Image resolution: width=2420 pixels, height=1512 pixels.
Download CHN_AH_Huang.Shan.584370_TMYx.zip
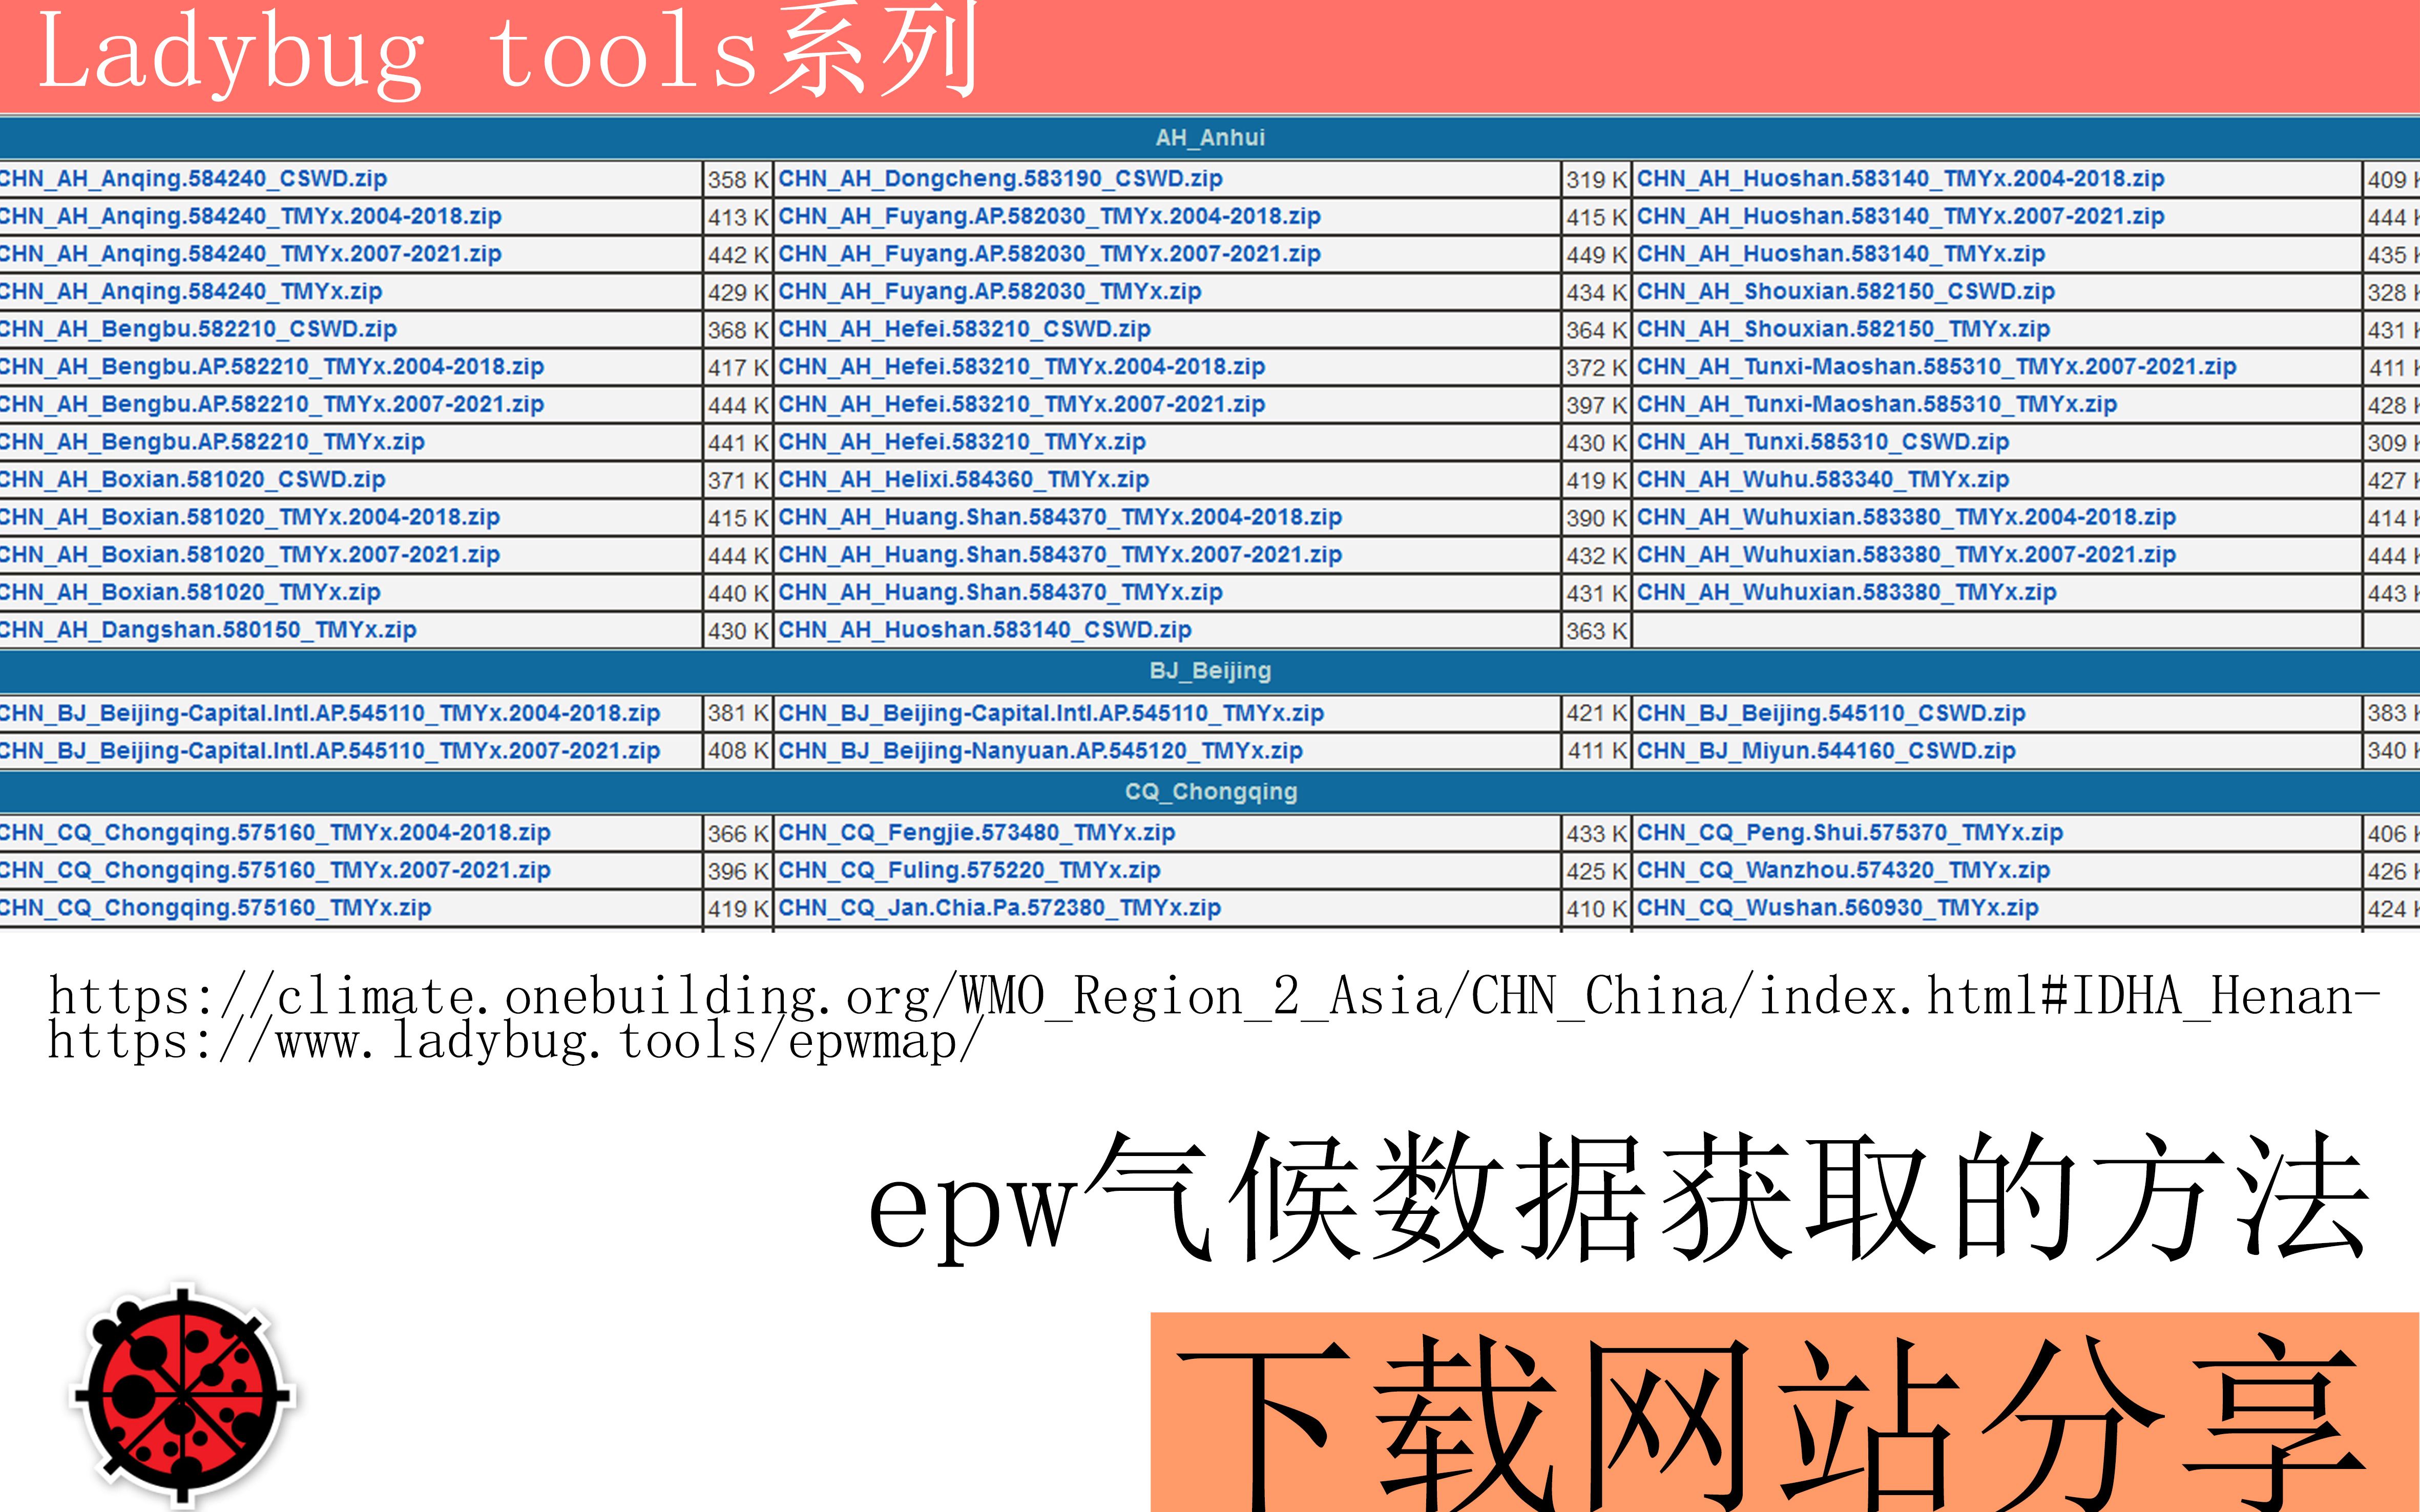coord(1001,592)
